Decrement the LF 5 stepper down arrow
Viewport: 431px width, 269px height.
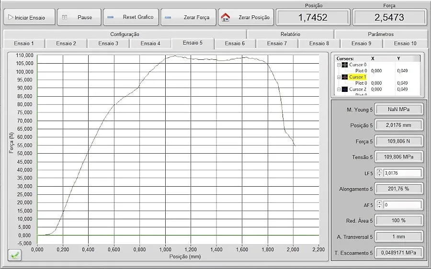point(380,175)
